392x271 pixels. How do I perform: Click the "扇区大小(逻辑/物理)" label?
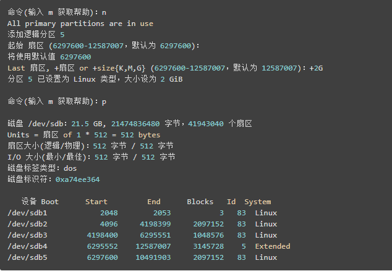click(x=46, y=146)
